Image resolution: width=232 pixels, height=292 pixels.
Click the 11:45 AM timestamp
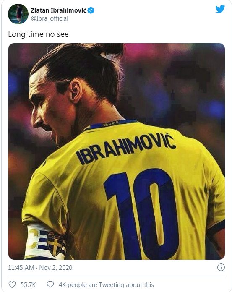pos(21,268)
